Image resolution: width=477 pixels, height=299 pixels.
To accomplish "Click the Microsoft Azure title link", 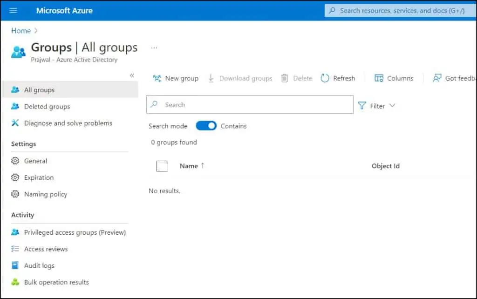I will pos(64,11).
